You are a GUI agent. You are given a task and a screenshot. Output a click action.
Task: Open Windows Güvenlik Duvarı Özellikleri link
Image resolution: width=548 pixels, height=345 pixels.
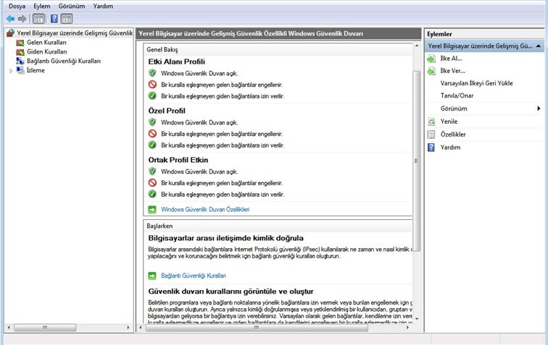205,209
